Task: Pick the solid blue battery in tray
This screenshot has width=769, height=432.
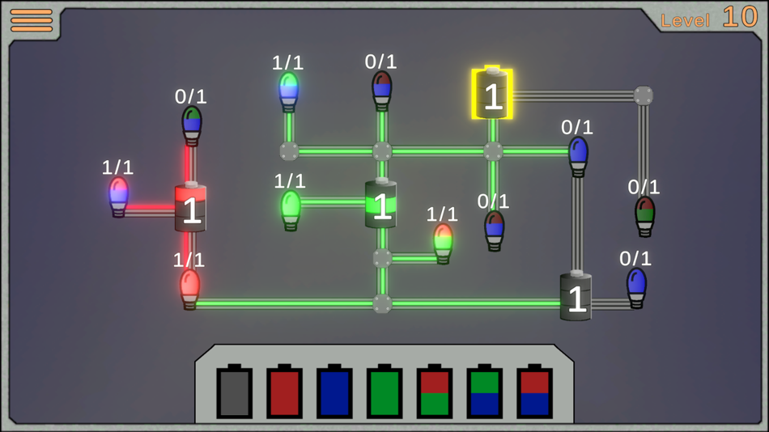Action: 334,392
